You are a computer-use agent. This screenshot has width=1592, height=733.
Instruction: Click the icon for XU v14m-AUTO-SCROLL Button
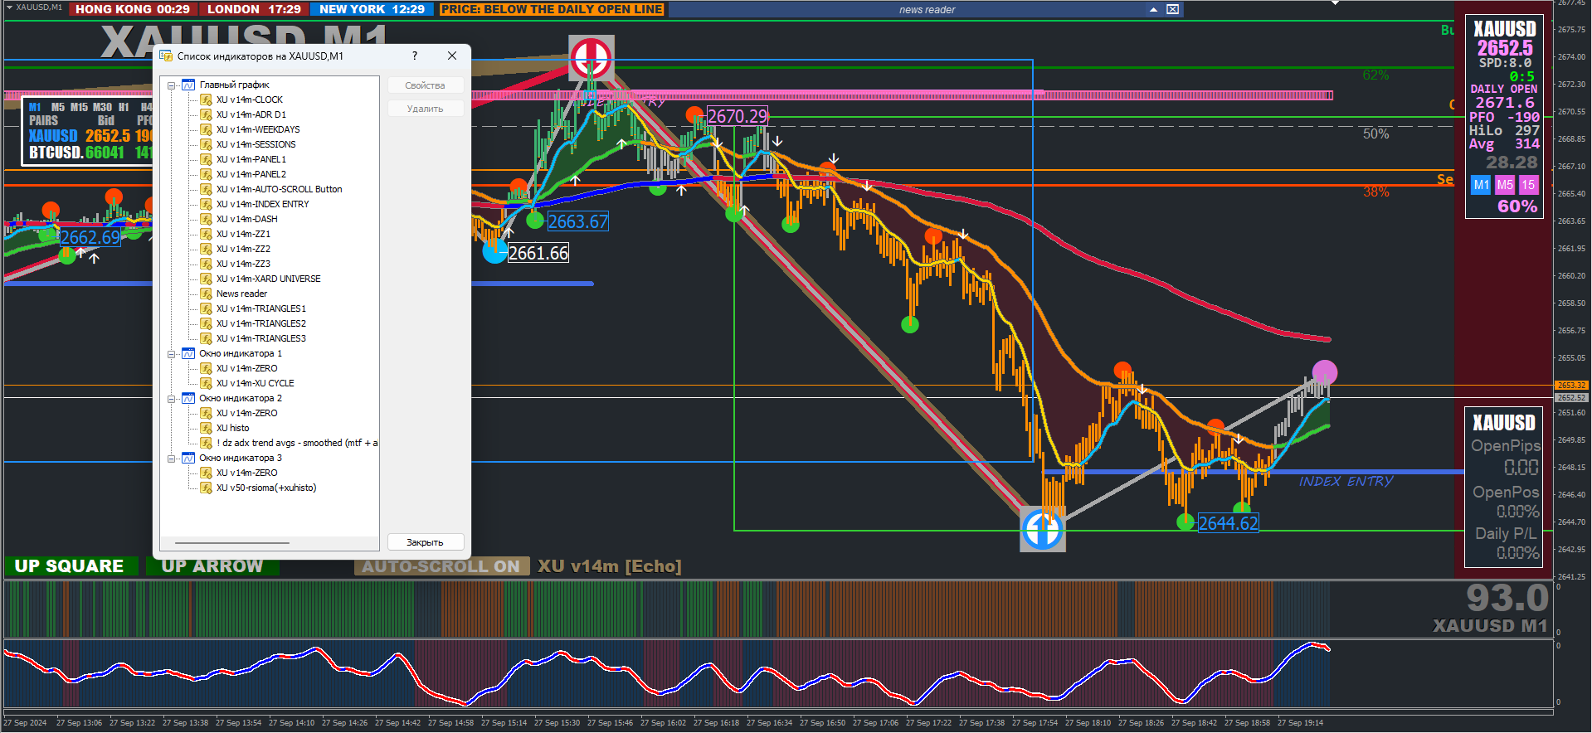click(206, 189)
